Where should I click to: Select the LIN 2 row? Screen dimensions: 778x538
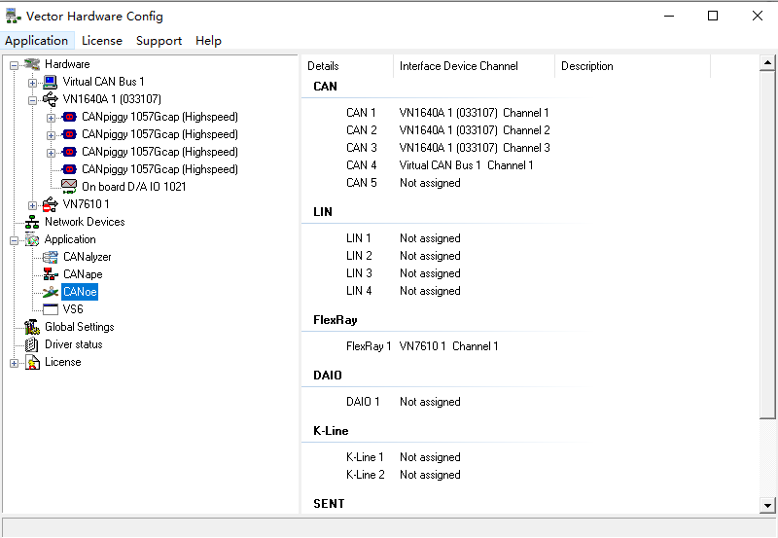(x=404, y=256)
